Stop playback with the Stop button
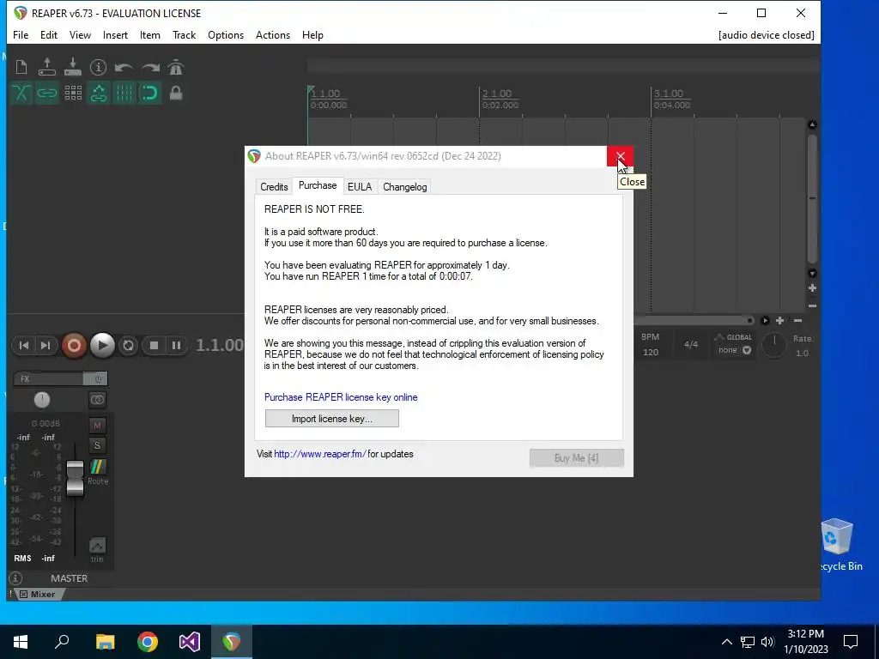879x659 pixels. (x=155, y=345)
